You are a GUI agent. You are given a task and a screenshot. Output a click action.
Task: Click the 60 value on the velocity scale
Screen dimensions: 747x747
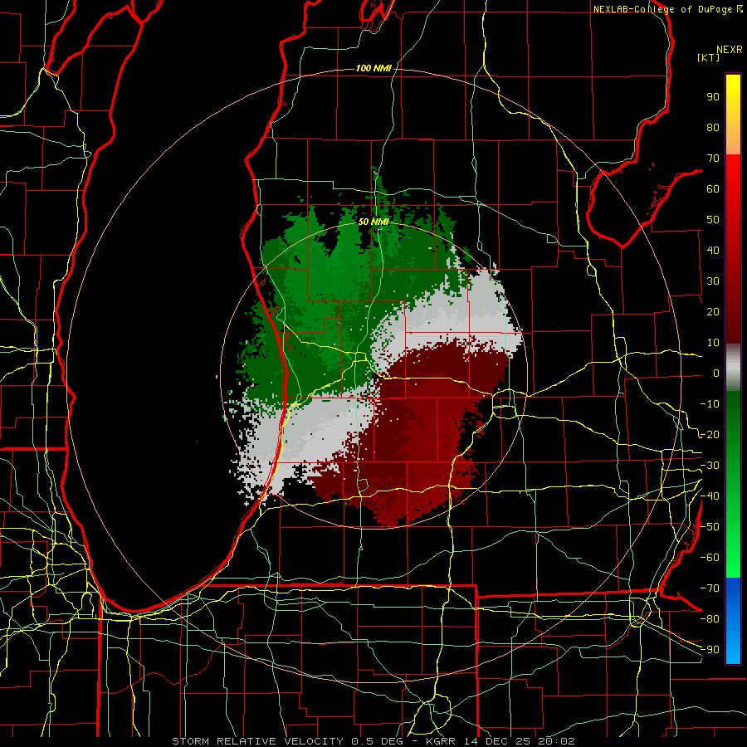713,188
